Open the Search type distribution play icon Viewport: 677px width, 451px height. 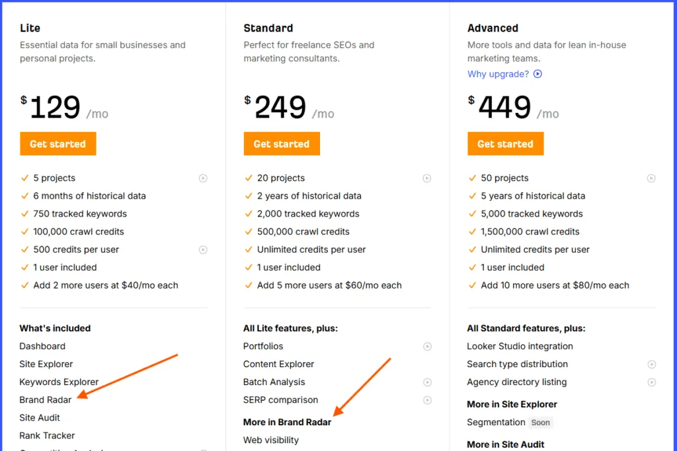tap(651, 364)
